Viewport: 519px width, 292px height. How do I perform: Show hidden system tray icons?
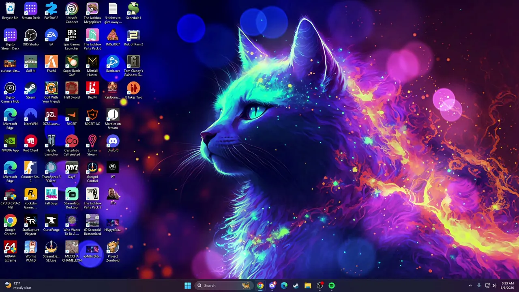(x=470, y=286)
